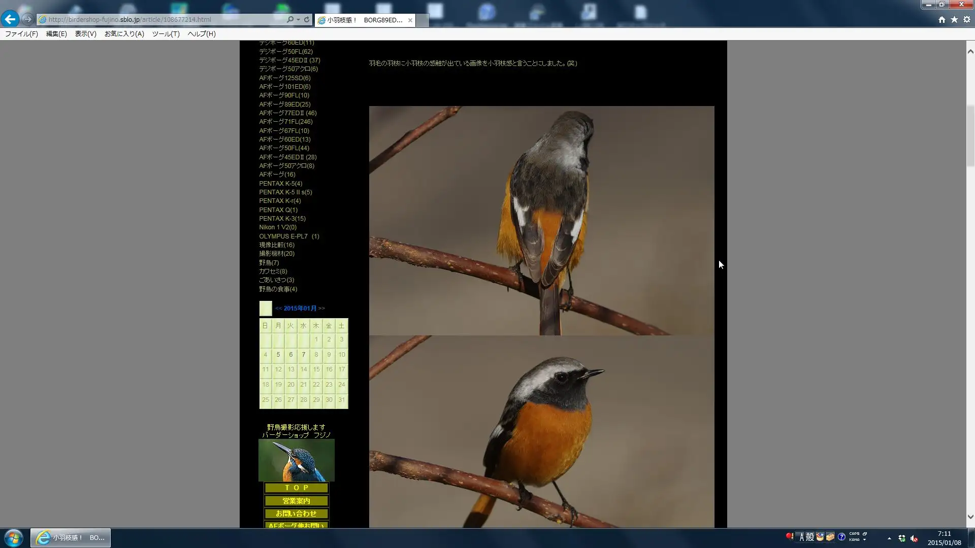Open デジボーグ45EDII (37) category link
This screenshot has height=548, width=975.
pyautogui.click(x=289, y=60)
